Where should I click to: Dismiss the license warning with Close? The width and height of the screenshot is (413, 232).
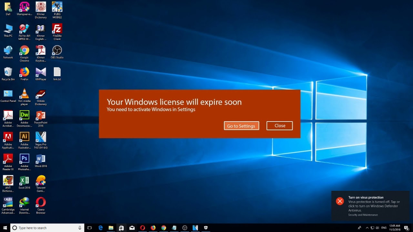(280, 126)
